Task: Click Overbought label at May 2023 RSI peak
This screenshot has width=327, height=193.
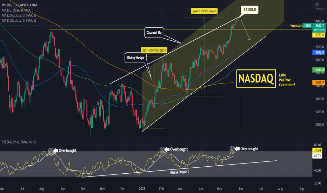Action: (249, 149)
